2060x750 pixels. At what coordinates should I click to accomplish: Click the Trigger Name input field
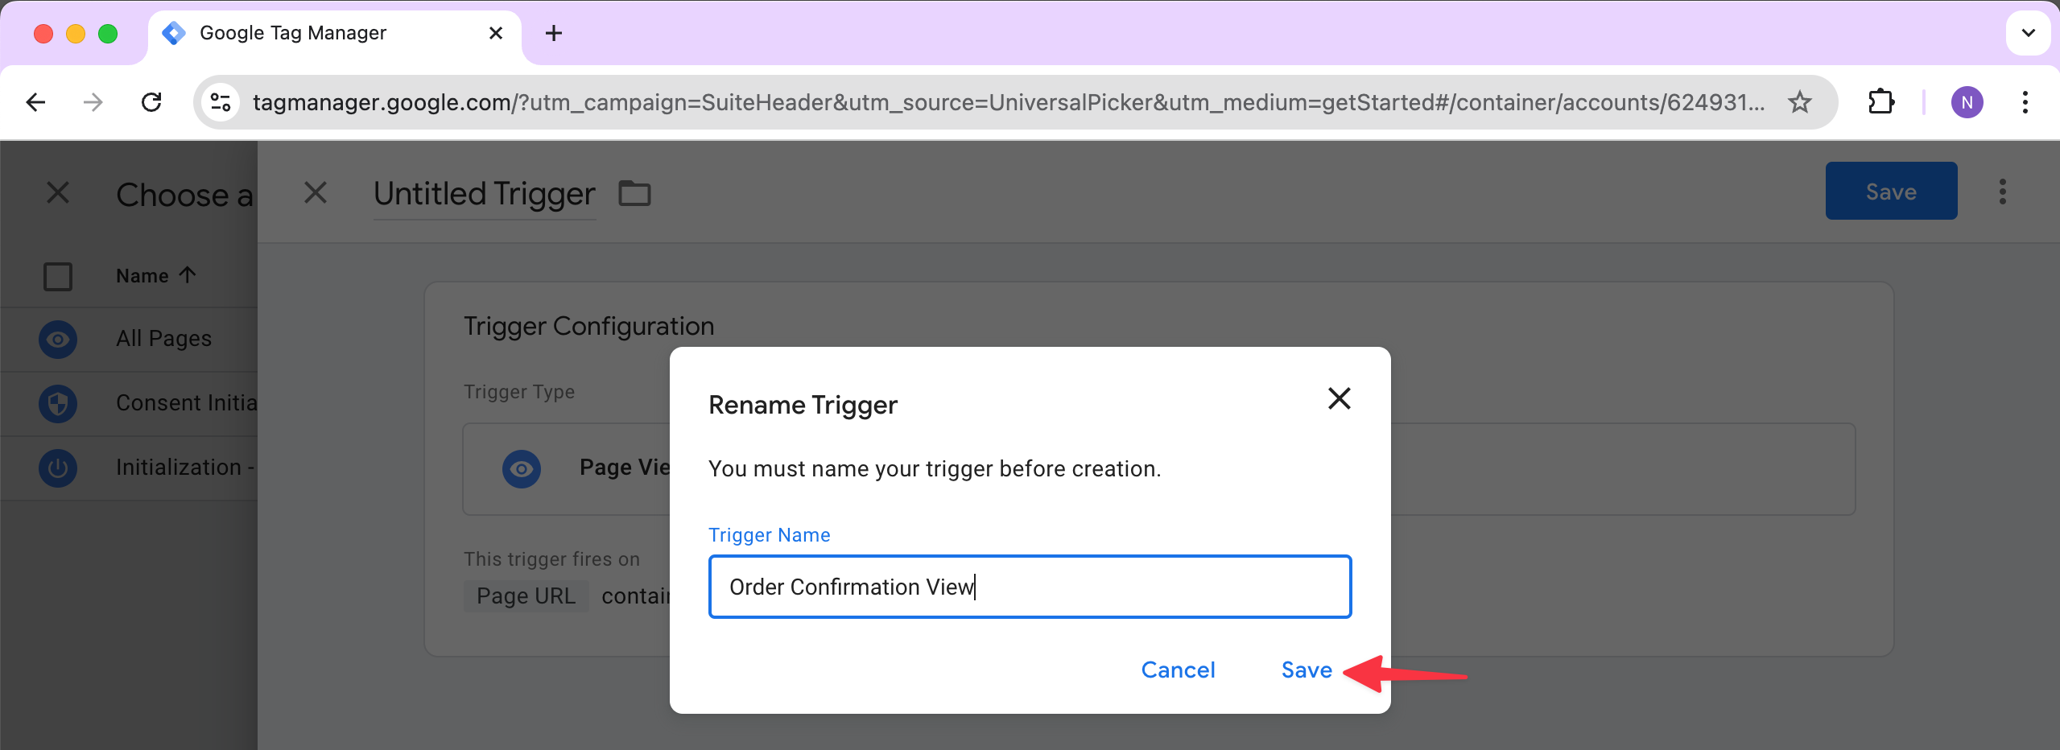1029,587
